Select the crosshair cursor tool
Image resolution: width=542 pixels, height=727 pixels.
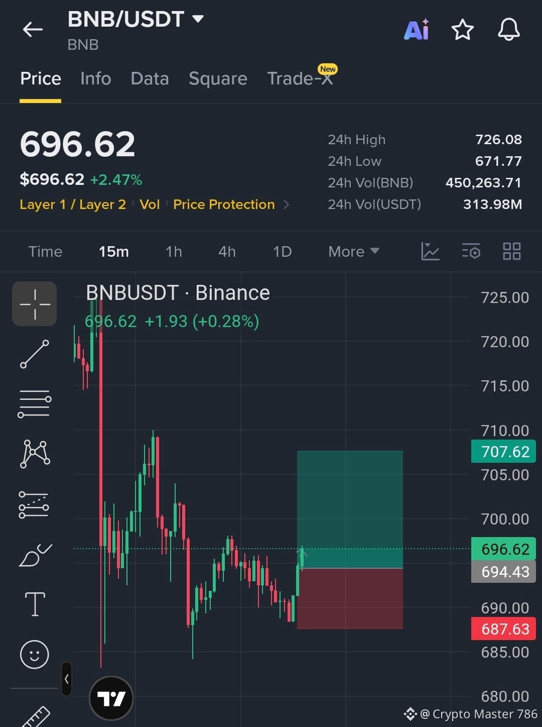35,304
